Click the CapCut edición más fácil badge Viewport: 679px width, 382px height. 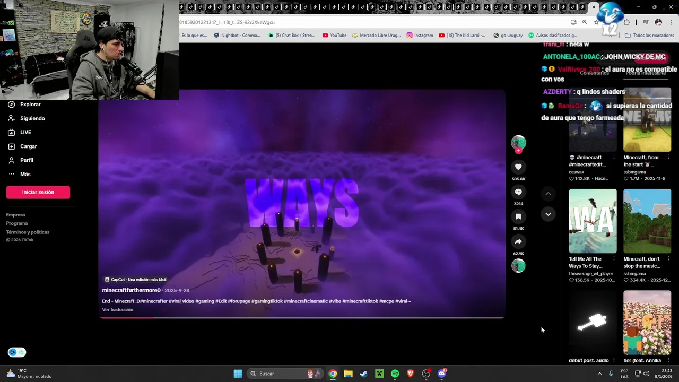(136, 280)
